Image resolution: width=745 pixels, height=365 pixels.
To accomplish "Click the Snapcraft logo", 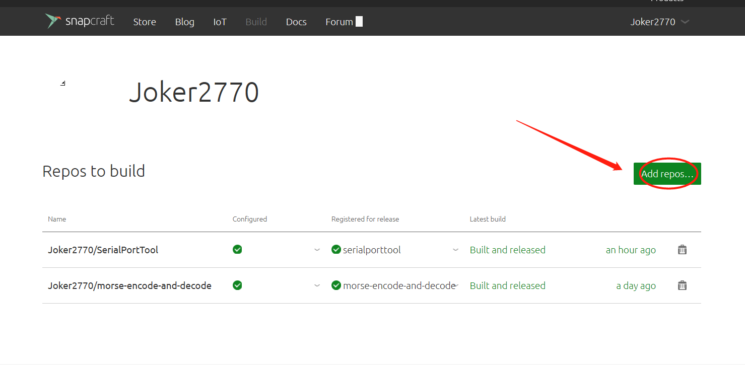I will tap(80, 21).
